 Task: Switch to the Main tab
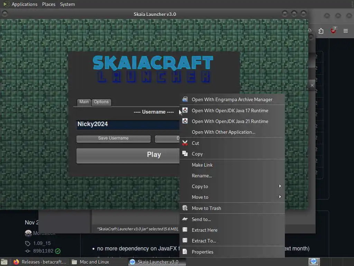tap(84, 102)
